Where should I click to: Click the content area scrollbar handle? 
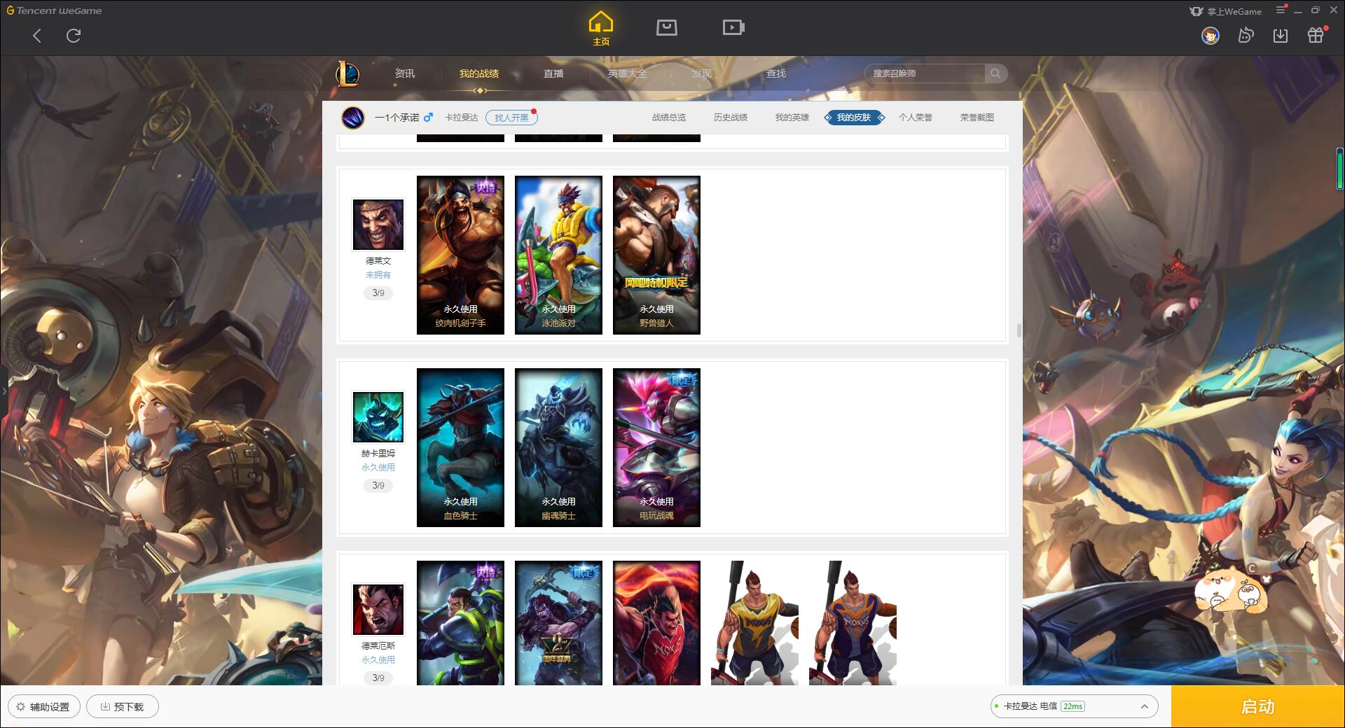tap(1019, 330)
